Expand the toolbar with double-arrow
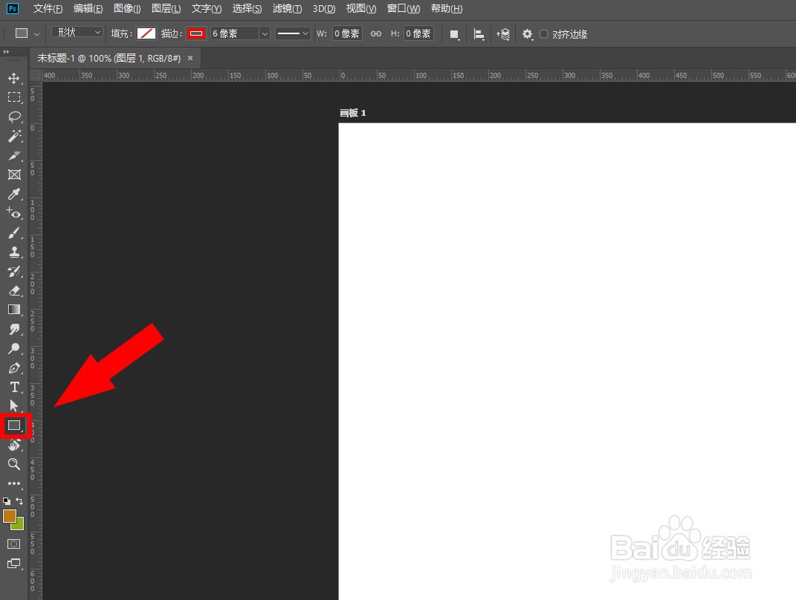The height and width of the screenshot is (600, 796). click(6, 52)
